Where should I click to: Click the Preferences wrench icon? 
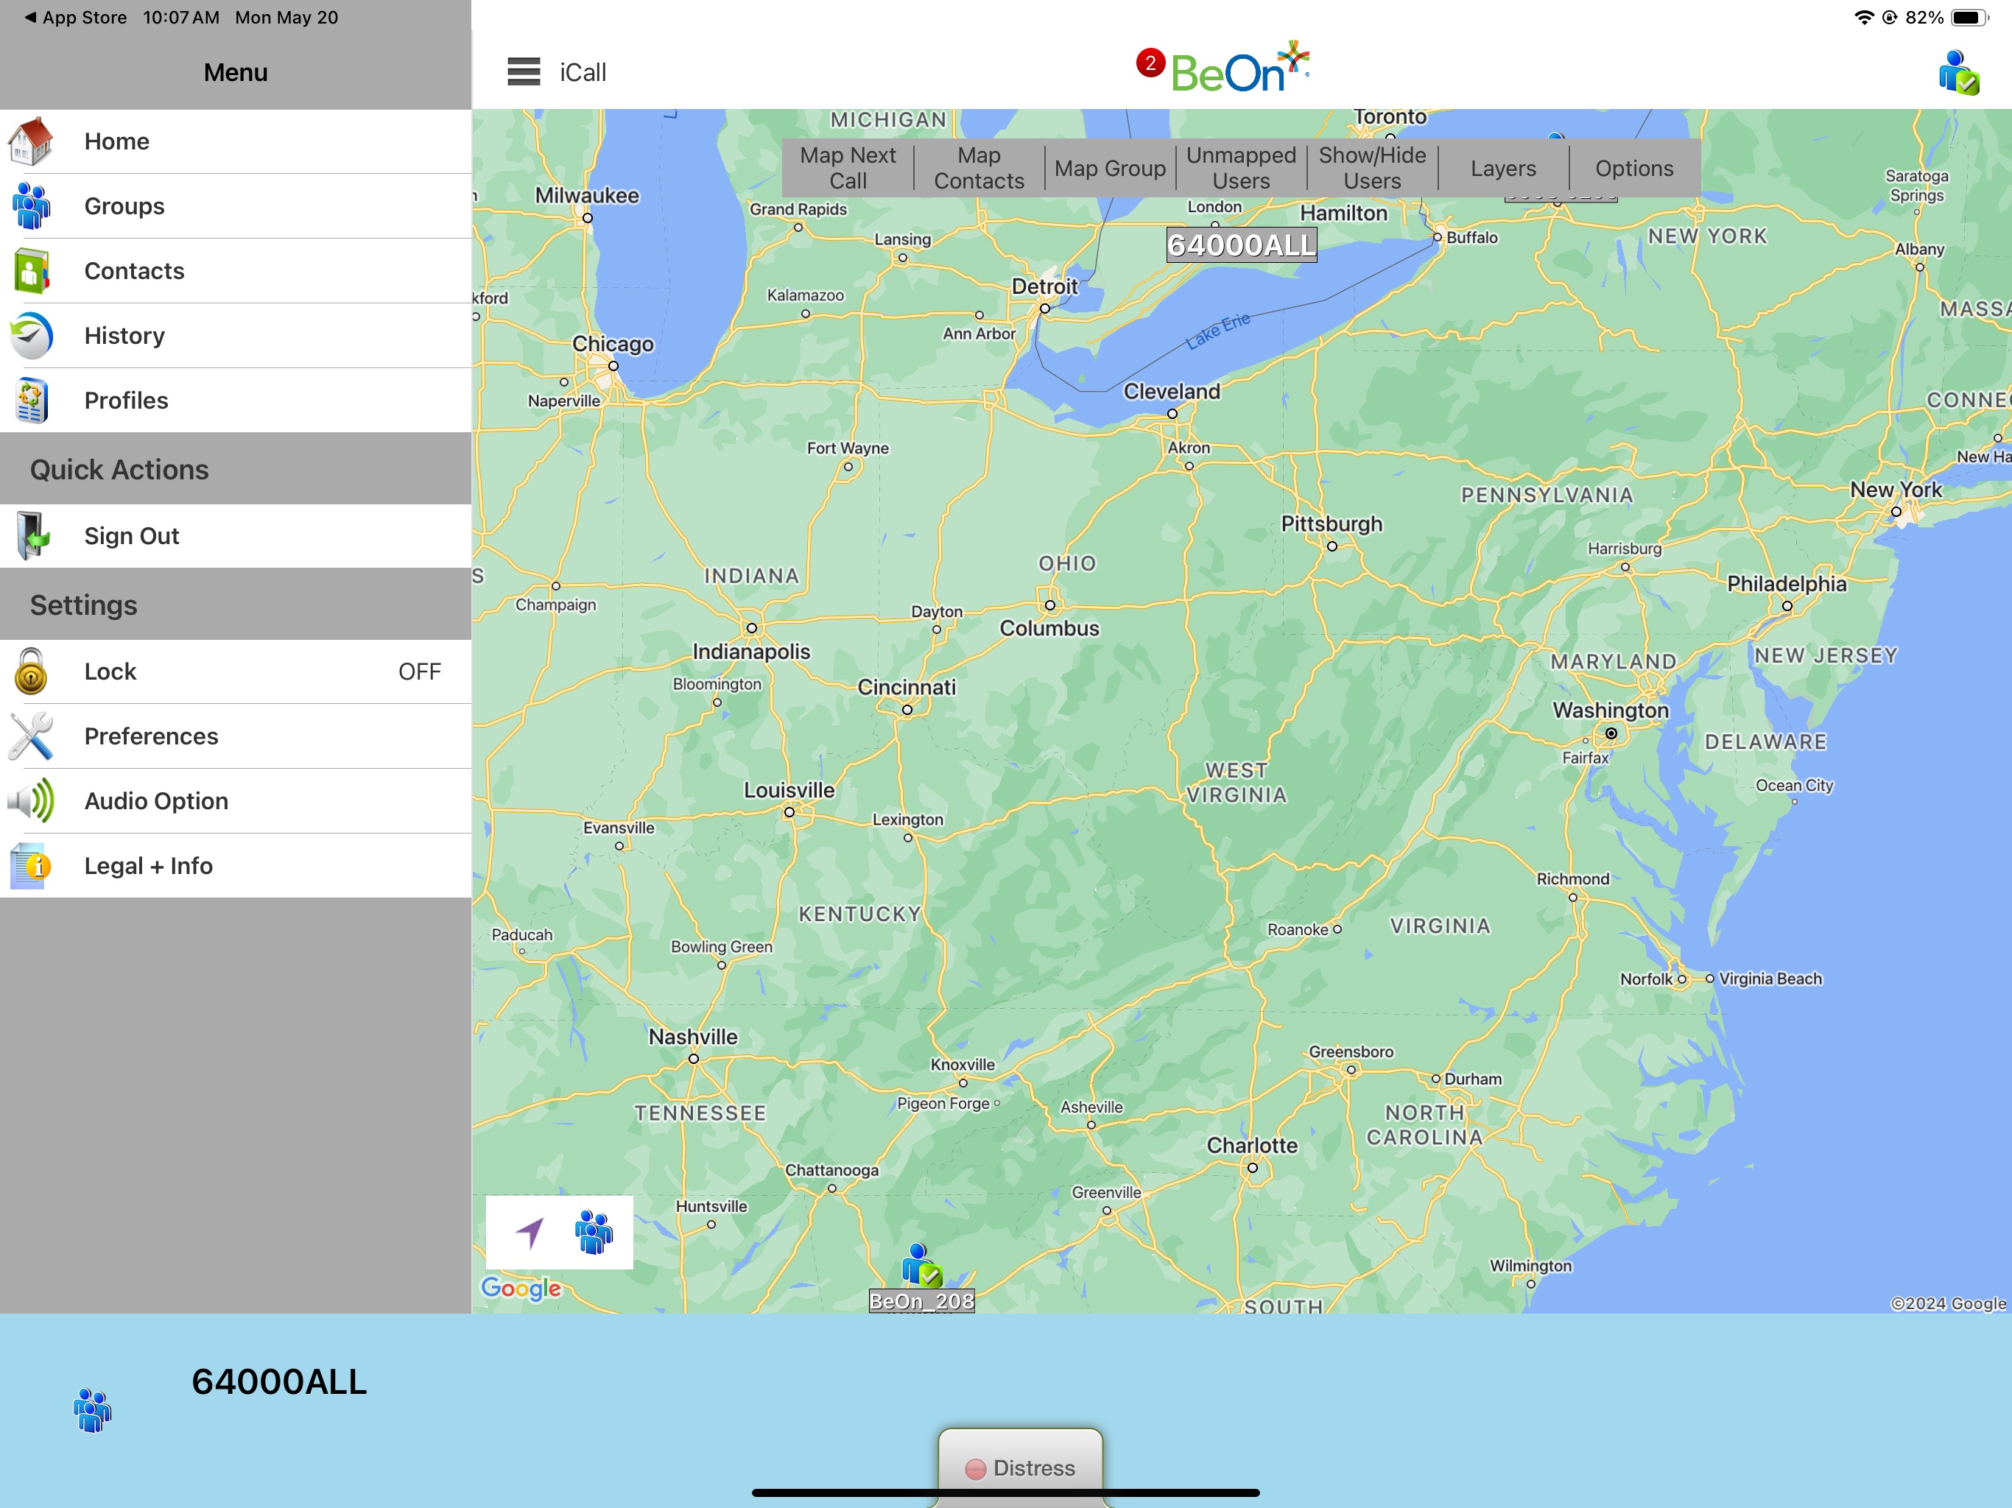(31, 736)
